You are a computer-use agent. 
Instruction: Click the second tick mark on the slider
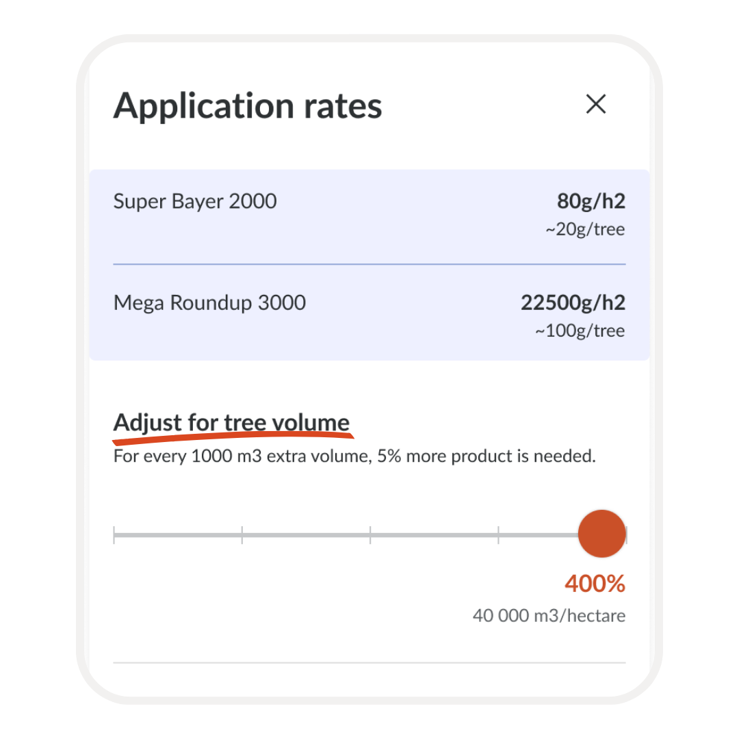pos(242,534)
